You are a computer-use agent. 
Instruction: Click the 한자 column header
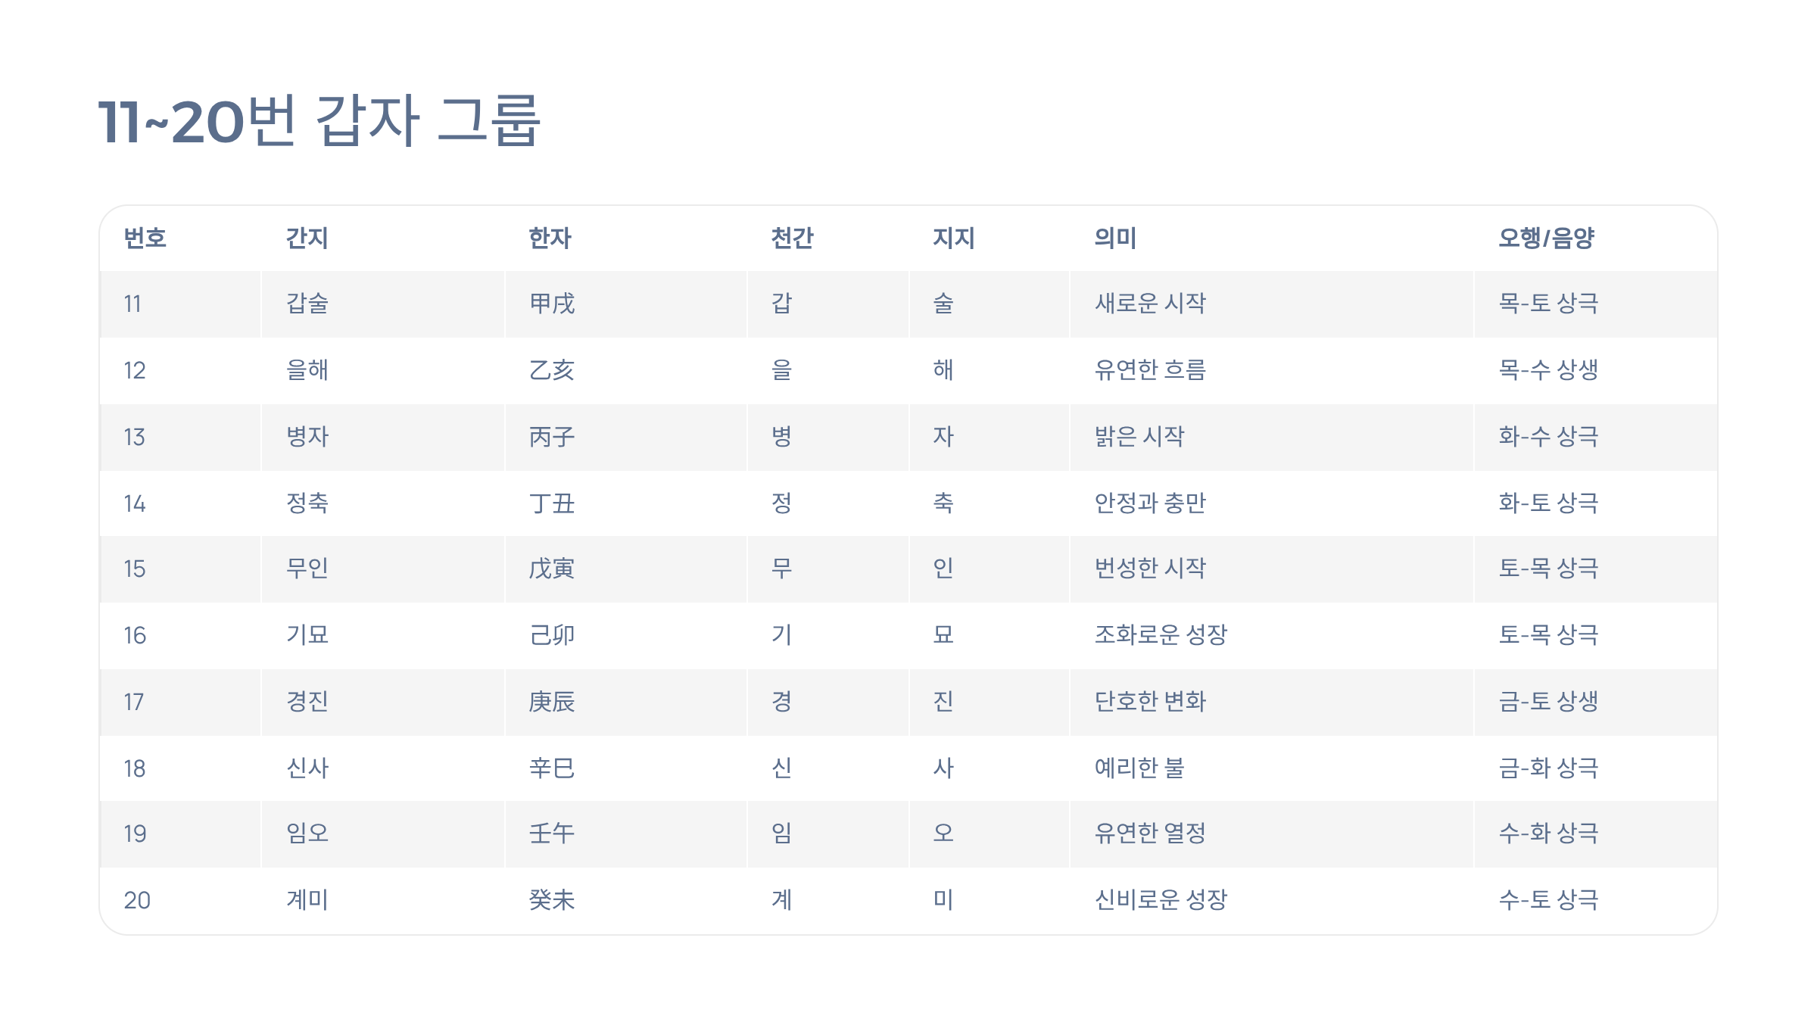point(550,238)
